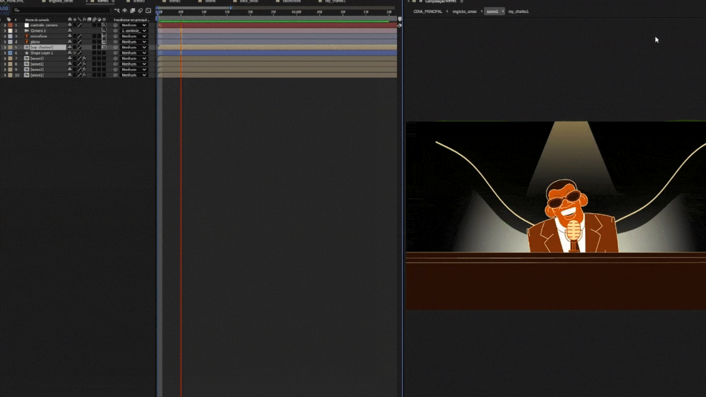The height and width of the screenshot is (397, 706).
Task: Go to ray_charles1 in composition navigator
Action: (x=518, y=11)
